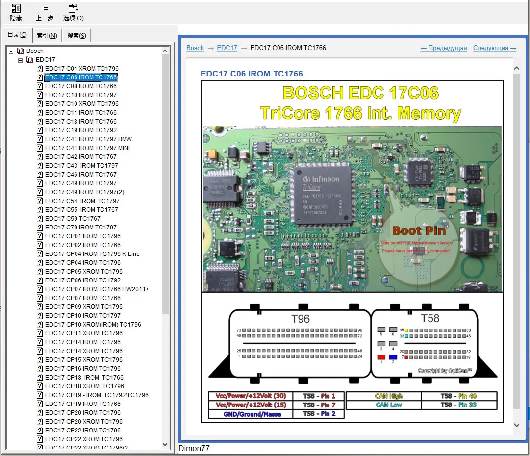Open EDC17 CP18 XROM TC1796 topic
The width and height of the screenshot is (530, 456).
coord(84,386)
